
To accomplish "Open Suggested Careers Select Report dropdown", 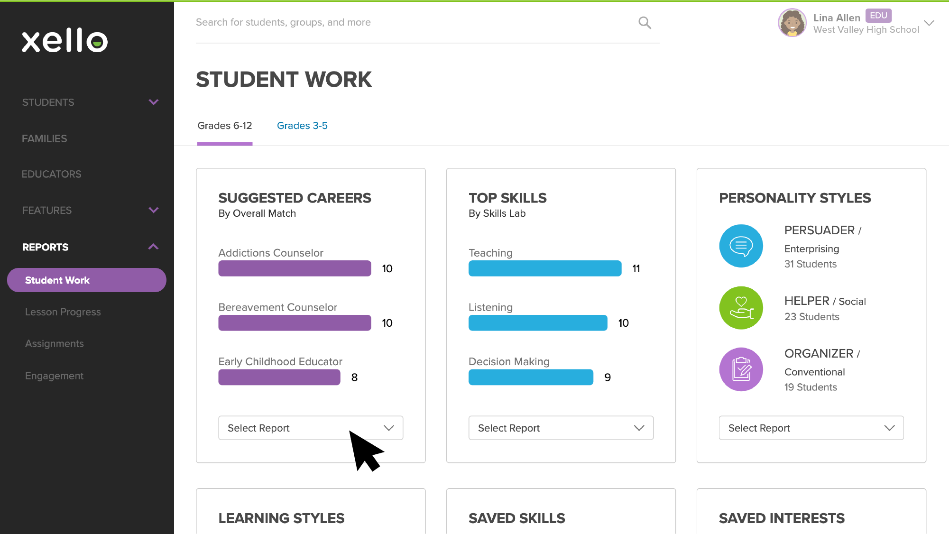I will pos(311,428).
